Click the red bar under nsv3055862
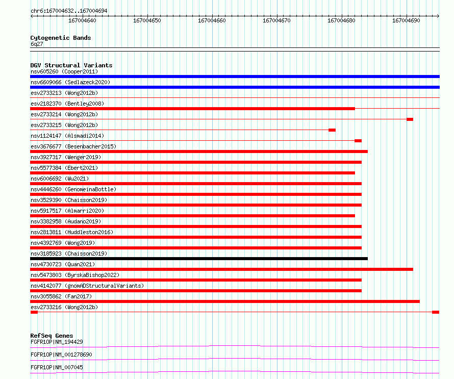The width and height of the screenshot is (454, 379). click(x=225, y=301)
